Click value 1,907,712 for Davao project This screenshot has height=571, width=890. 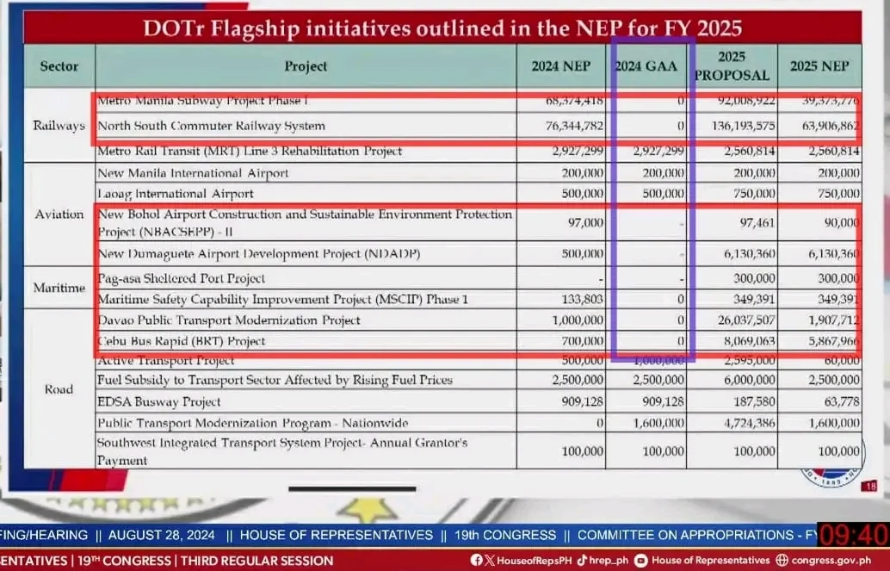point(834,320)
